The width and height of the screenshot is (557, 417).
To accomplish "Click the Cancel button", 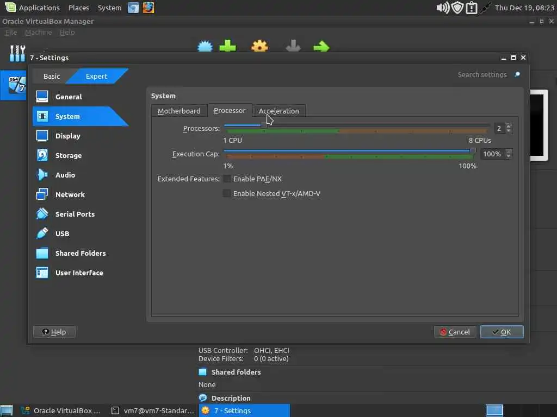I will coord(455,332).
